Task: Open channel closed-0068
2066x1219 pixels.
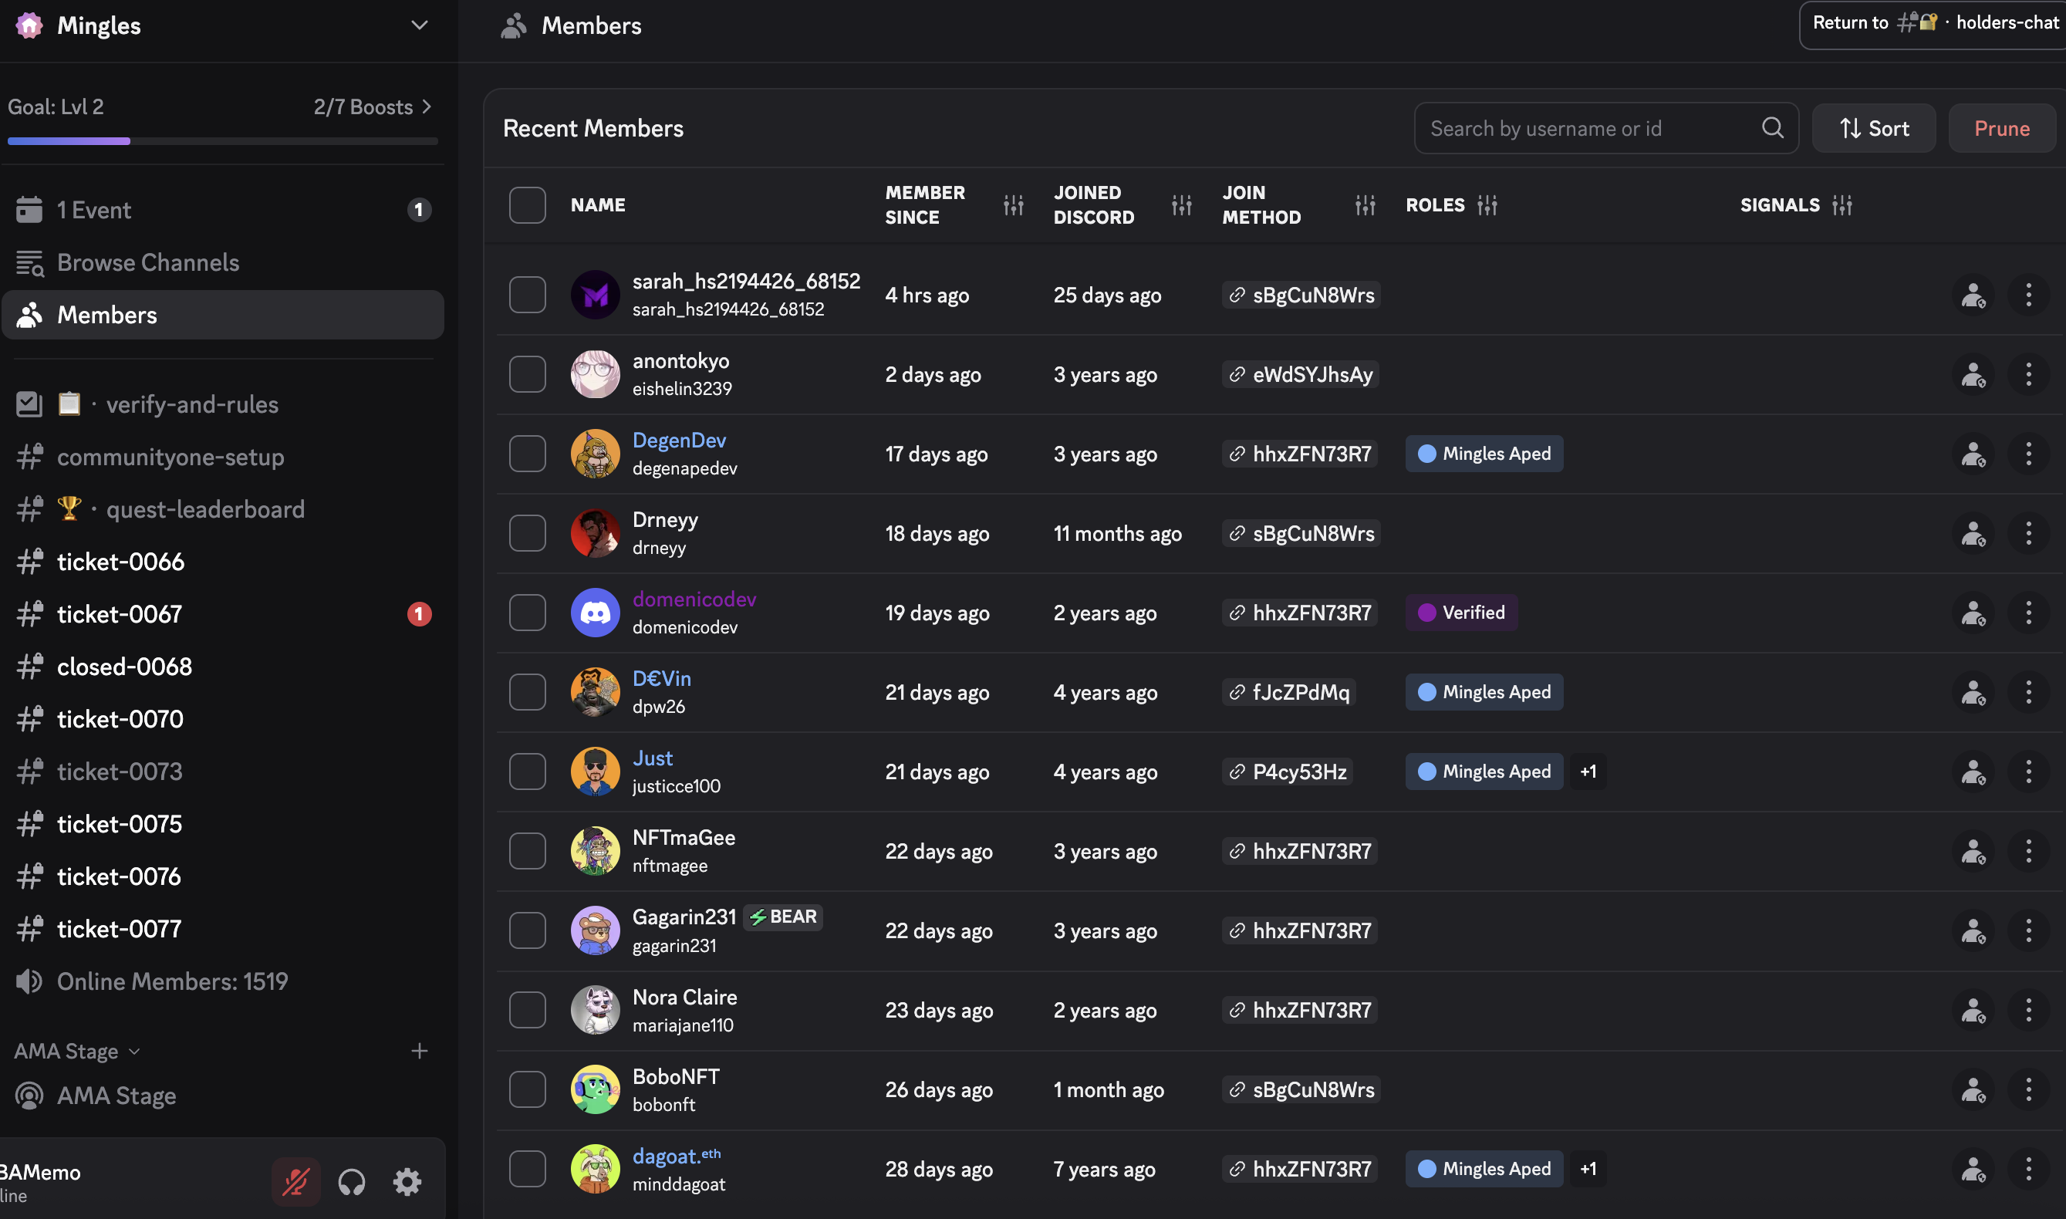Action: pyautogui.click(x=222, y=666)
